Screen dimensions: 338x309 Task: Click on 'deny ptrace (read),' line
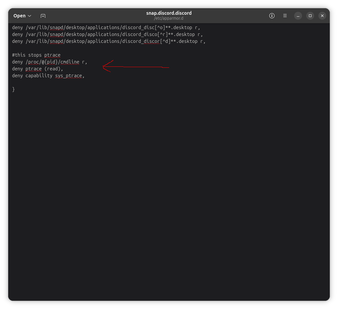tap(37, 69)
